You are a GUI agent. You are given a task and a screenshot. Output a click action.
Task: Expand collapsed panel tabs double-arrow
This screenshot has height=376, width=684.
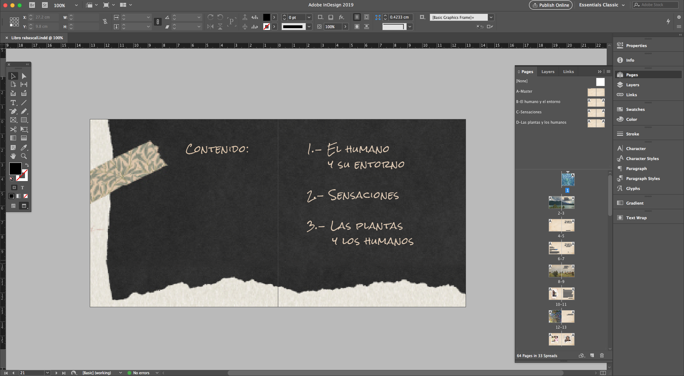(600, 72)
